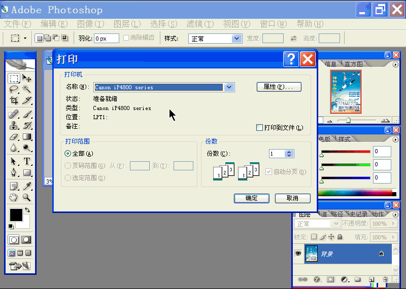This screenshot has width=406, height=289.
Task: Click the printer Properties (属性) button
Action: [279, 87]
